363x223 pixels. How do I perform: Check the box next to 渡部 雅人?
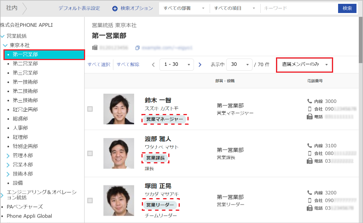click(x=90, y=153)
